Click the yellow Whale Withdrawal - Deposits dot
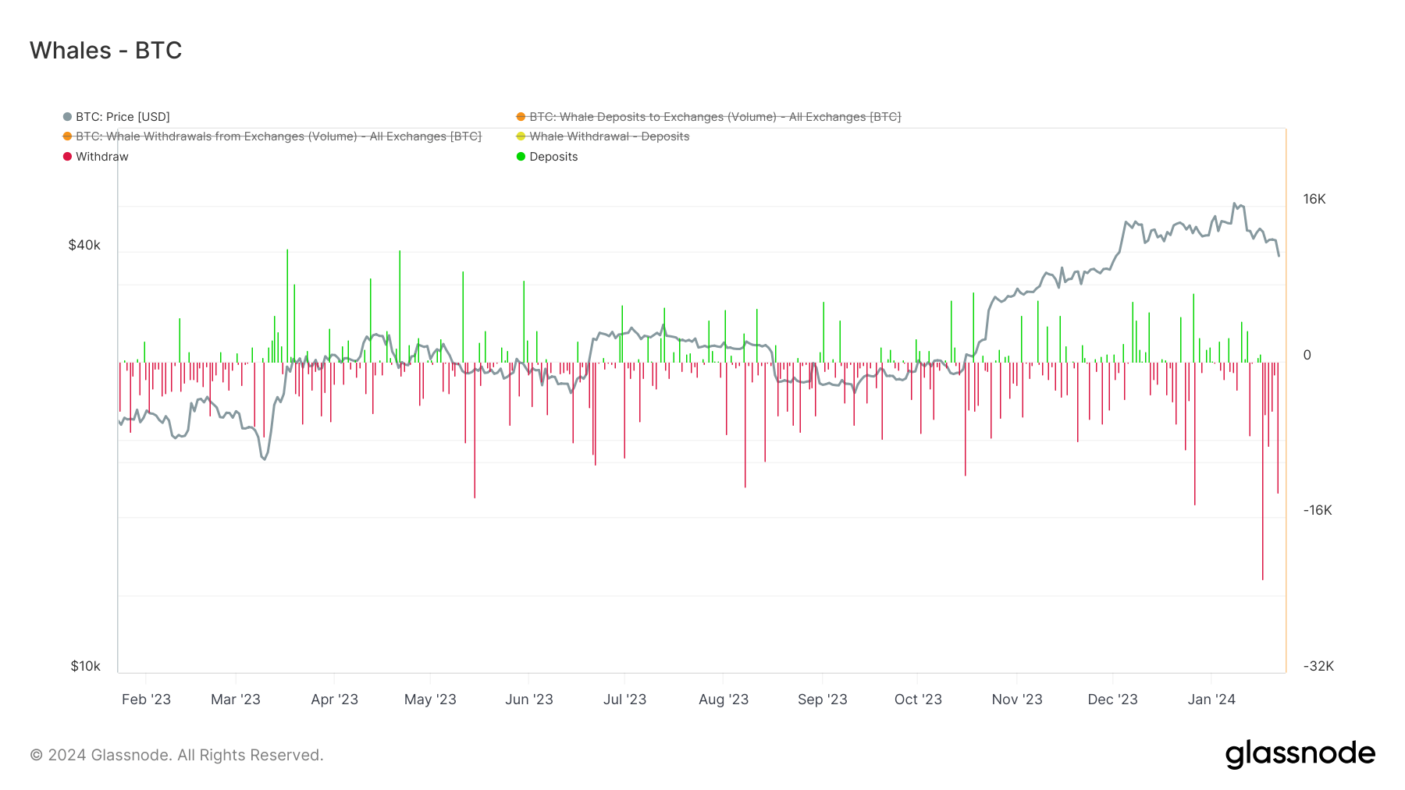 [519, 136]
